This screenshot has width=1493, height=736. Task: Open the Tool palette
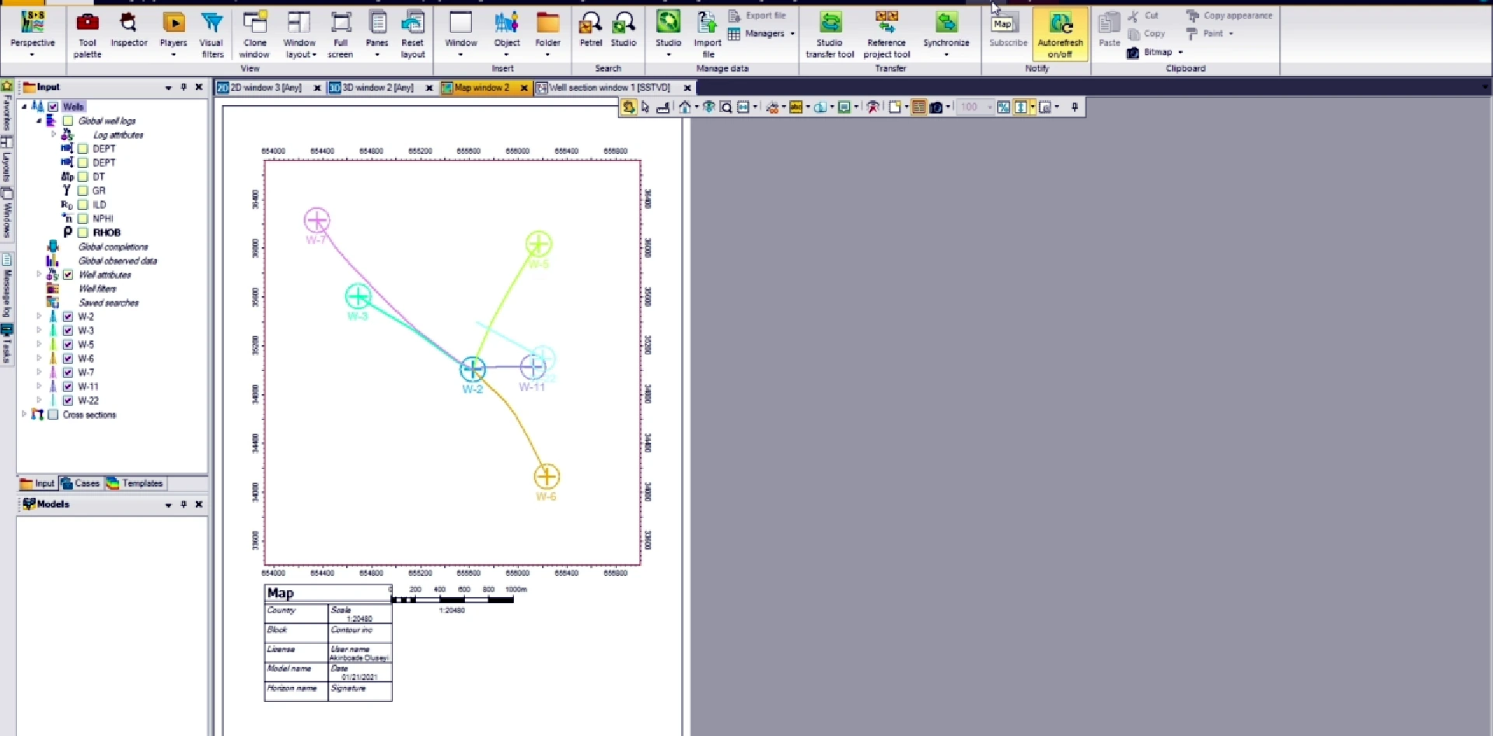click(x=87, y=34)
